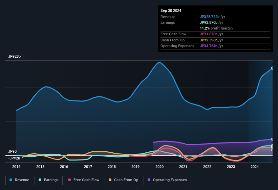Click the JP¥2.870b earnings value
Screen dimensions: 278x190
click(209, 22)
